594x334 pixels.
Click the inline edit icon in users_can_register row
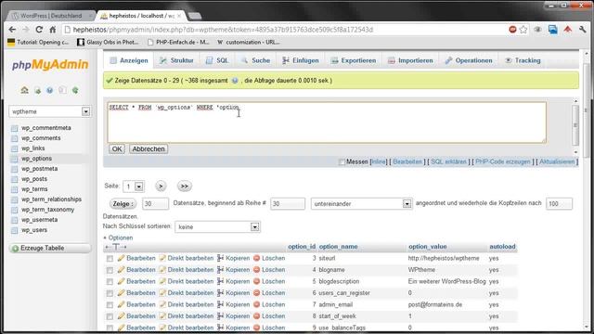click(162, 293)
